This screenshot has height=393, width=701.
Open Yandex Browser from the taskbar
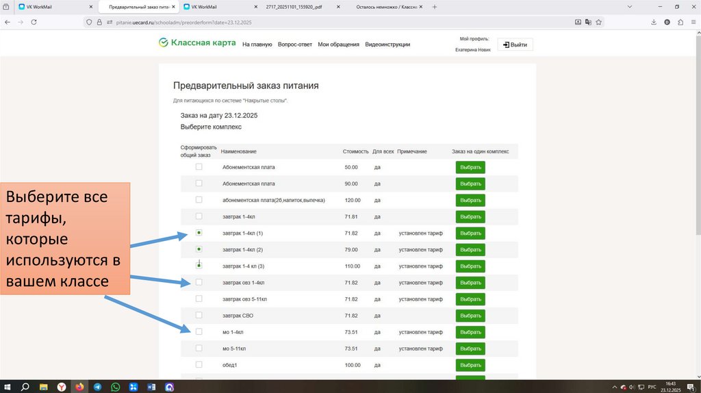click(x=62, y=387)
